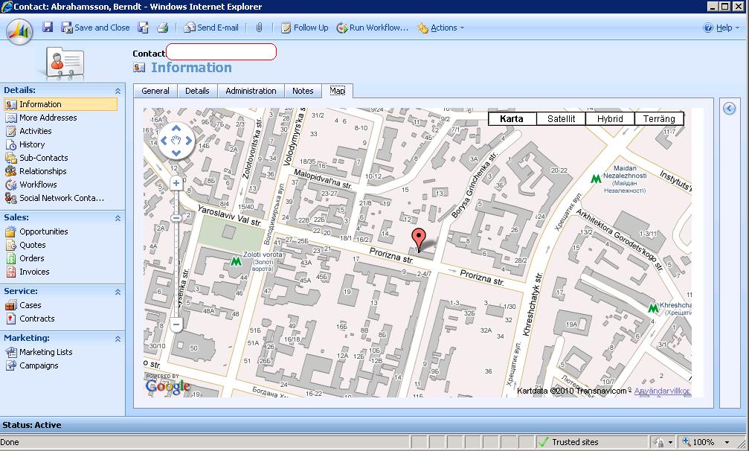Switch to the Administration tab
Screen dimensions: 749x451
[x=251, y=91]
